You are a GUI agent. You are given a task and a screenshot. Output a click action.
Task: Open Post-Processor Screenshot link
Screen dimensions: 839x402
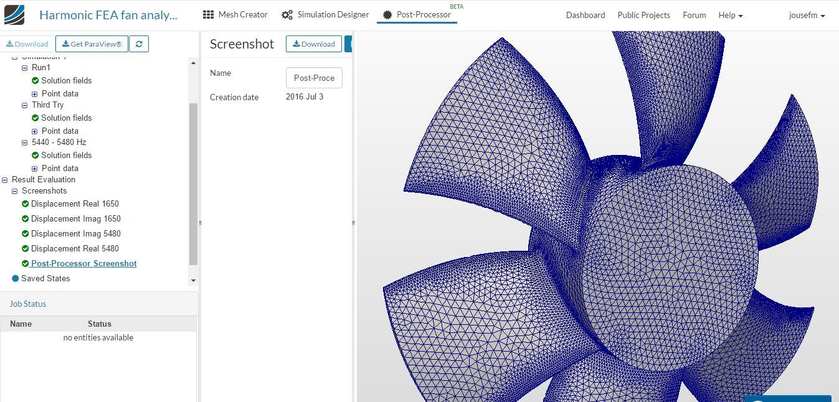point(84,263)
